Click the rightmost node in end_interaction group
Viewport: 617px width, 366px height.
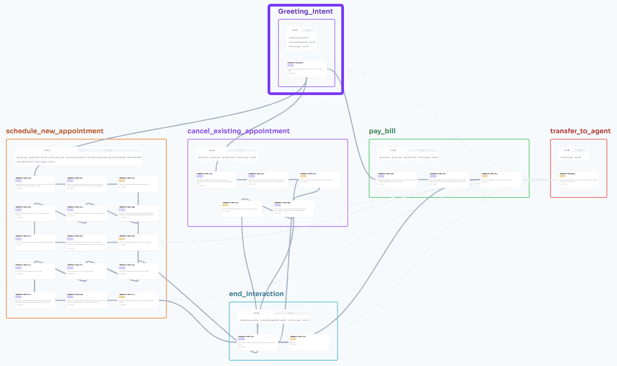[x=309, y=342]
